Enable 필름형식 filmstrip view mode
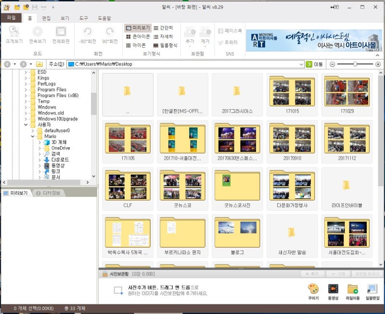The height and width of the screenshot is (314, 385). pos(165,45)
